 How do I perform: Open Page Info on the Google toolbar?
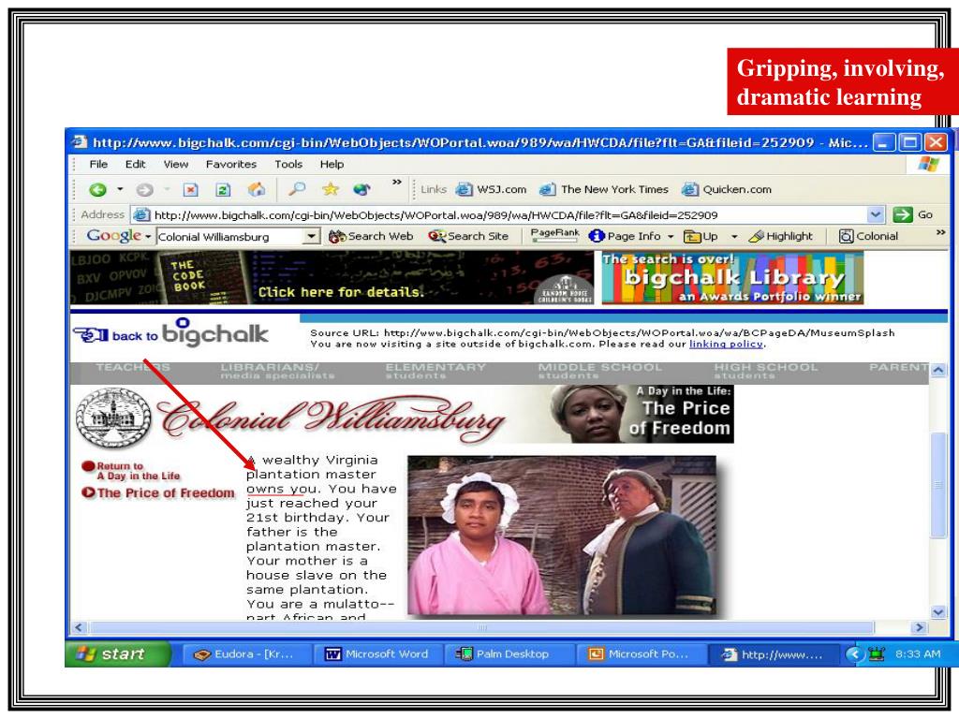[x=625, y=236]
